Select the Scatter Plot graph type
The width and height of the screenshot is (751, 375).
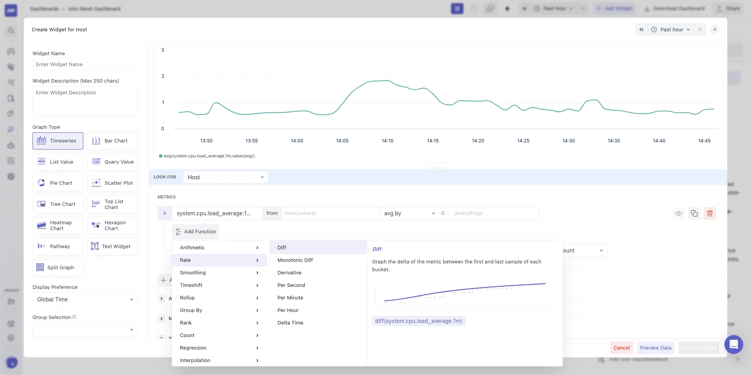[112, 183]
